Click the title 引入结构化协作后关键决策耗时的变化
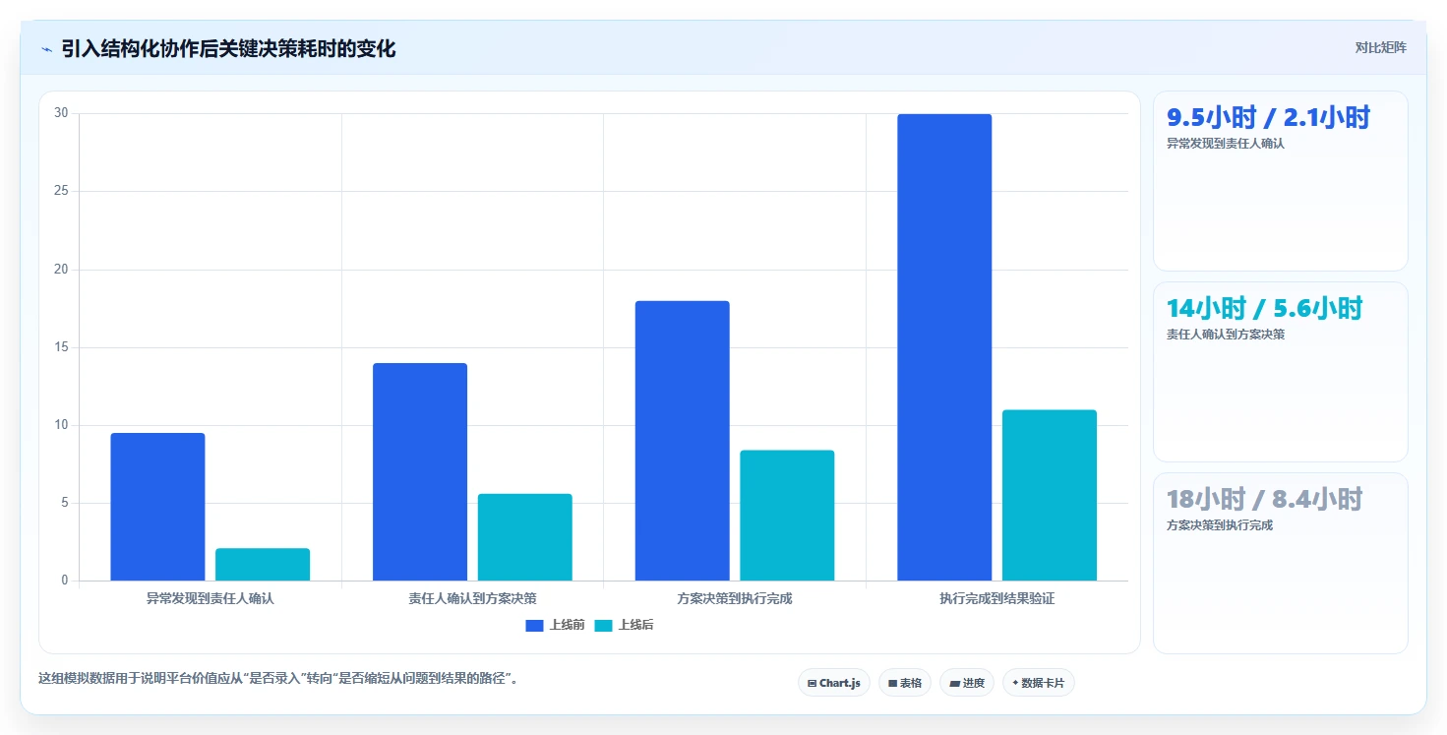The image size is (1447, 735). (228, 48)
